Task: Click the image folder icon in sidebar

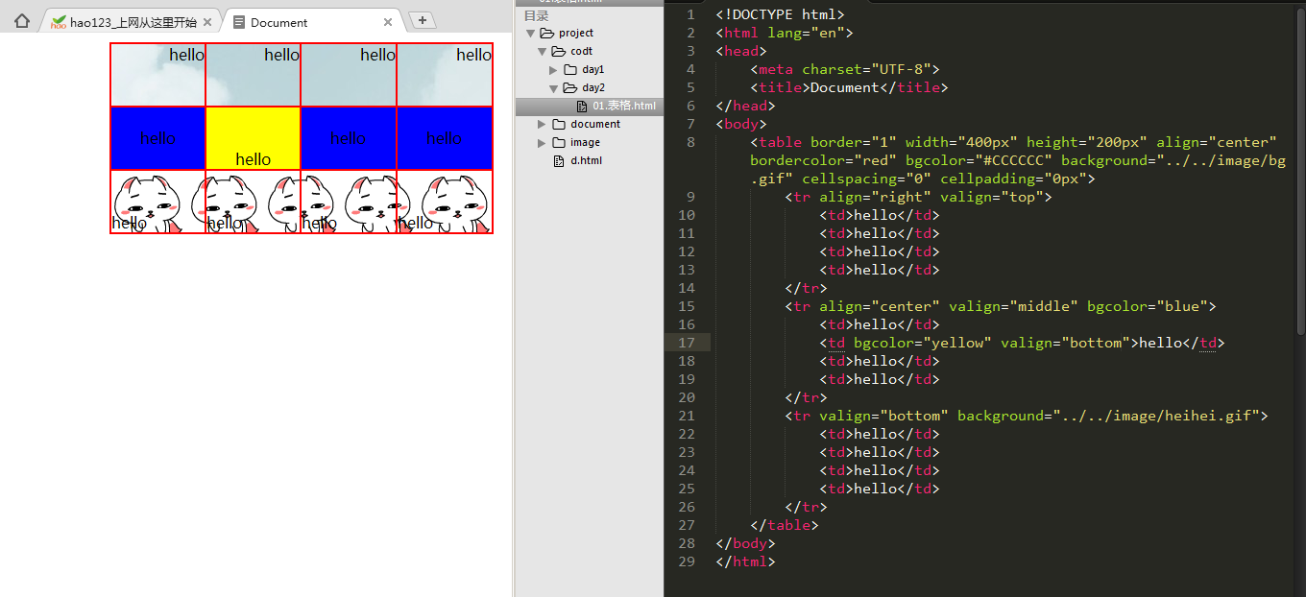Action: click(x=559, y=142)
